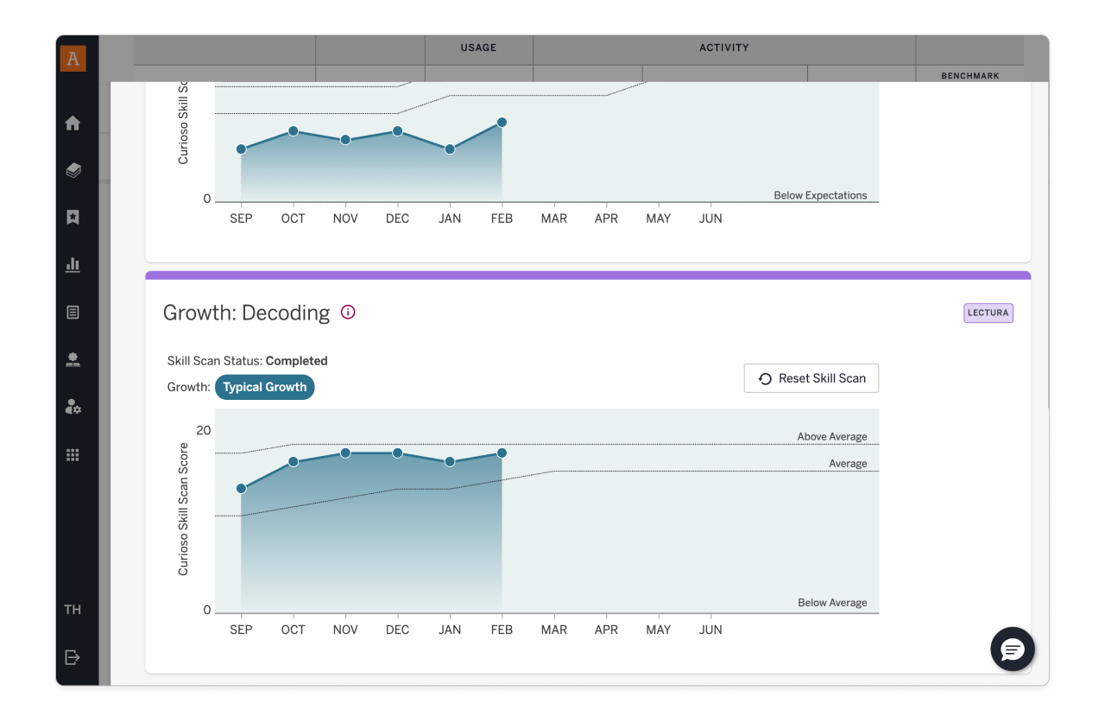Open the chat support bubble
Viewport: 1105px width, 722px height.
tap(1012, 649)
